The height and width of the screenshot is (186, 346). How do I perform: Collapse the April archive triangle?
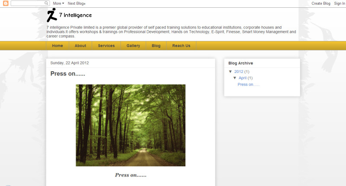tap(235, 78)
